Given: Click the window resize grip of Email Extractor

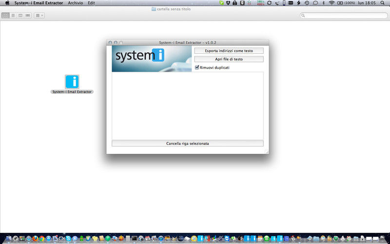Looking at the screenshot, I should coord(267,152).
